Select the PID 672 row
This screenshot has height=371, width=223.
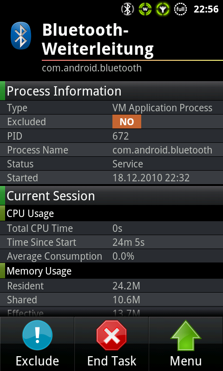coord(111,136)
